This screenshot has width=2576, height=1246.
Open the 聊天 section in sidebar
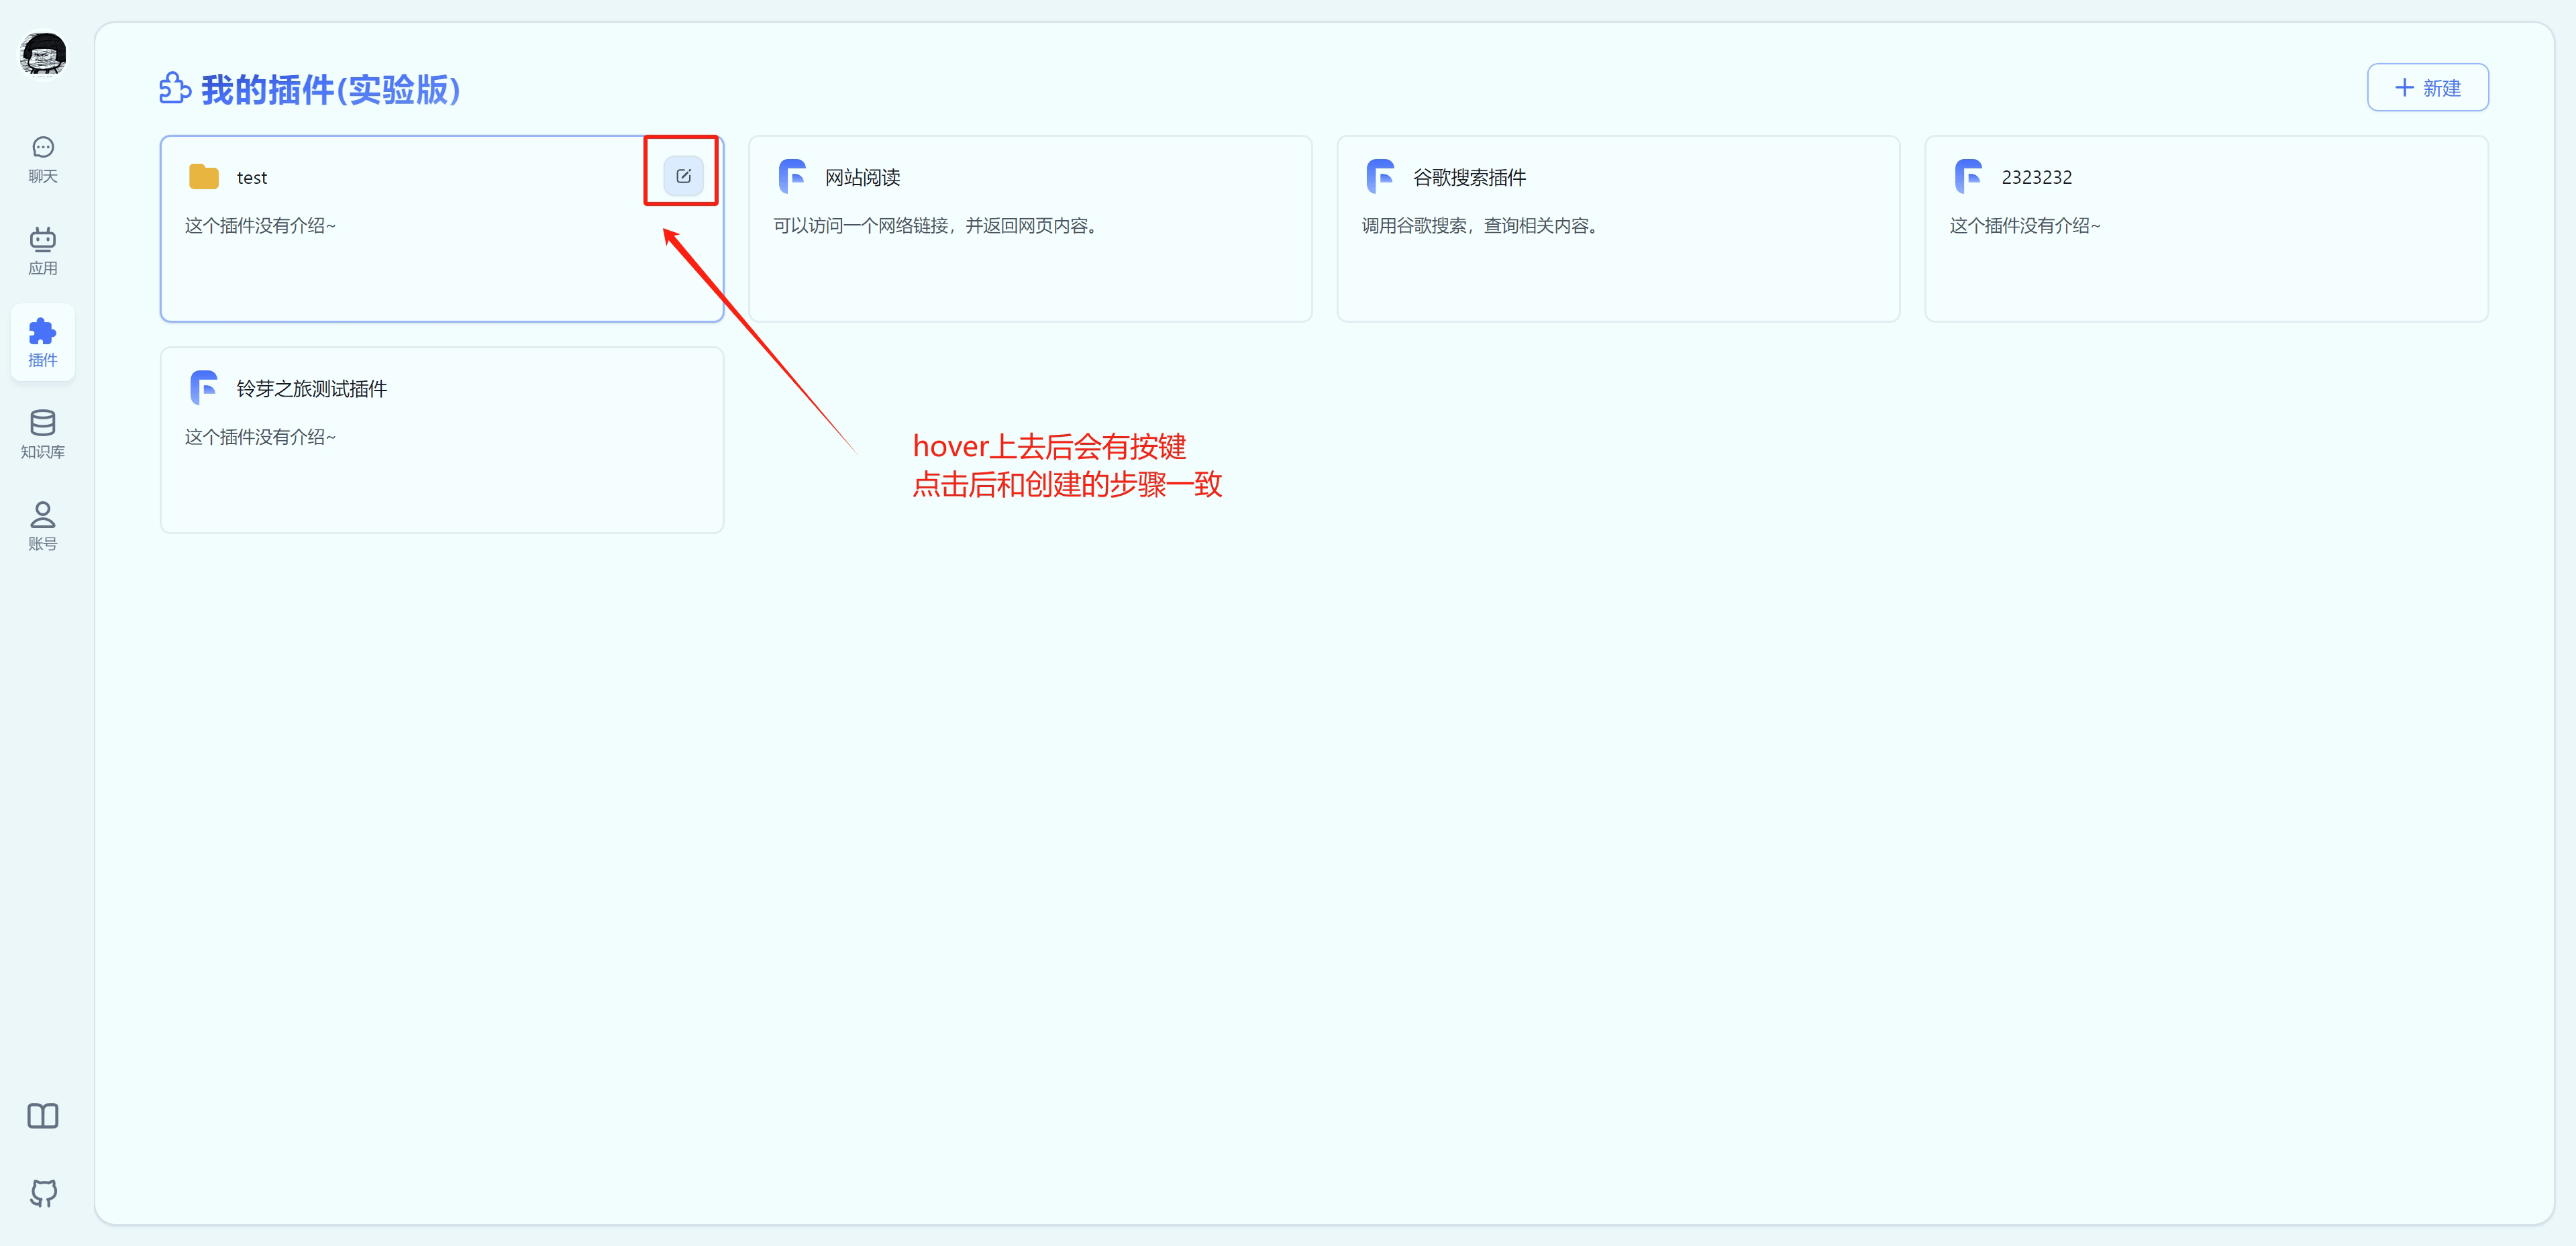42,157
